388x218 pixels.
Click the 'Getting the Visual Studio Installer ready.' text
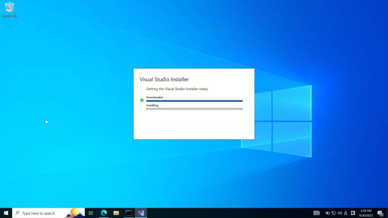pos(177,89)
